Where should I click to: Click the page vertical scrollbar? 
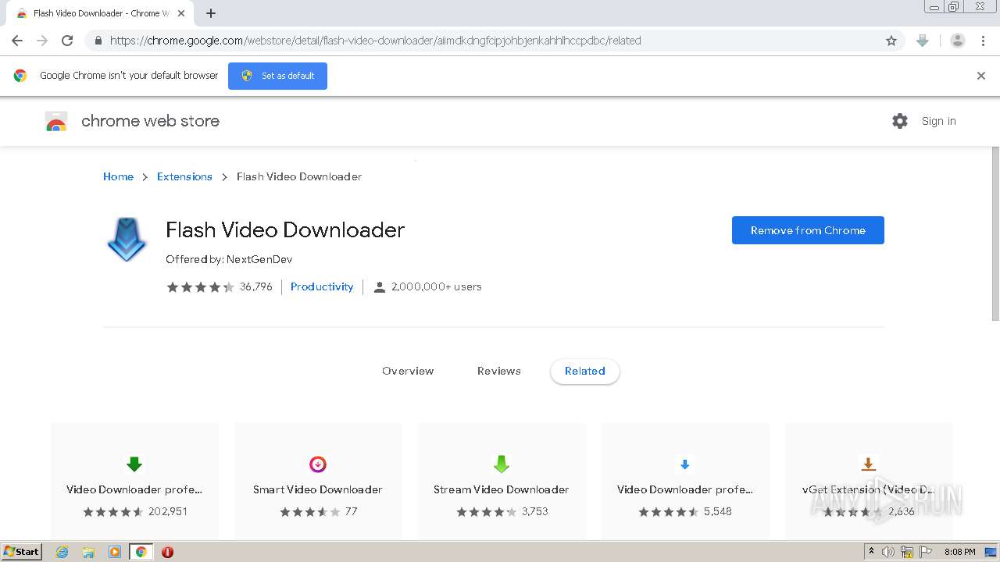995,233
